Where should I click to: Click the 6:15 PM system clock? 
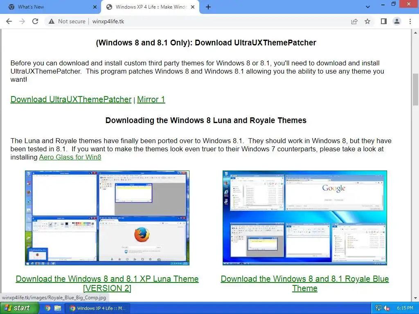405,308
